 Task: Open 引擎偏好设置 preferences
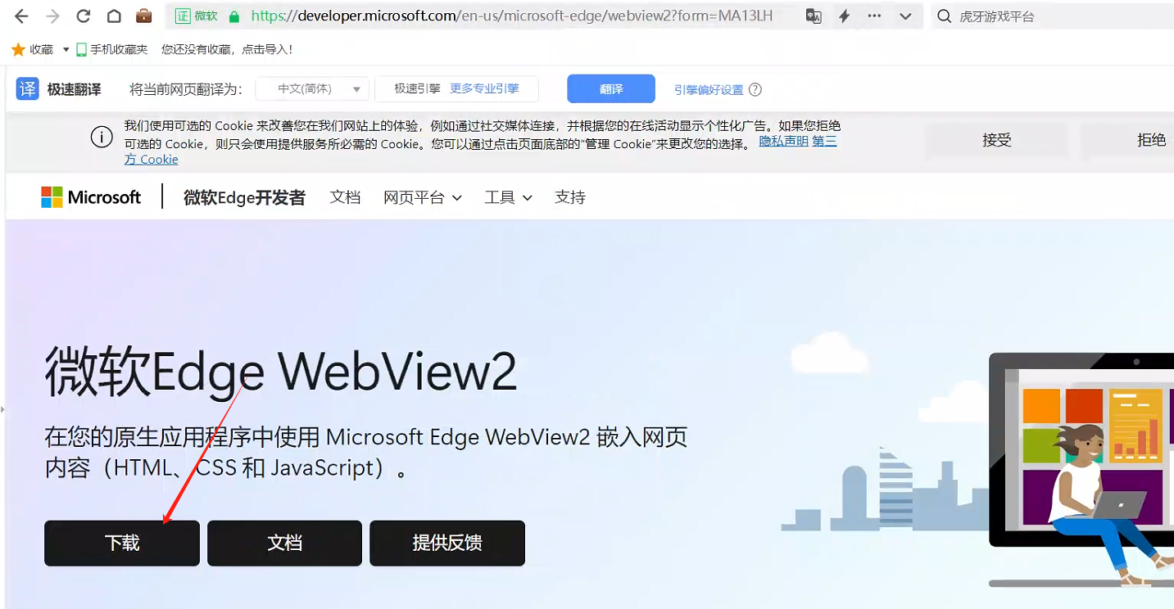[709, 89]
